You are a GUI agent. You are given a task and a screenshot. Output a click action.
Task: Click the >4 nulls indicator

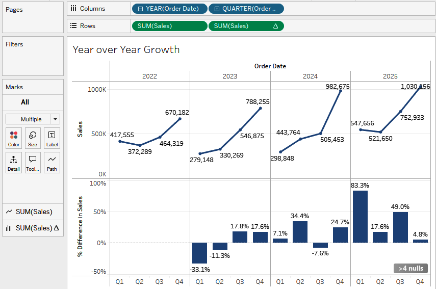[x=411, y=268]
